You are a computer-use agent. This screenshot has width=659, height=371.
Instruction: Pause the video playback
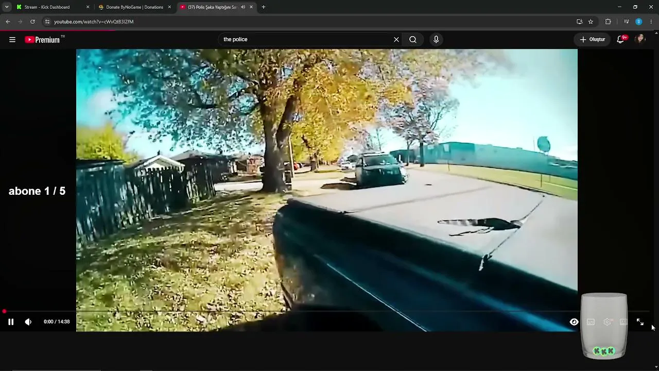[x=11, y=322]
